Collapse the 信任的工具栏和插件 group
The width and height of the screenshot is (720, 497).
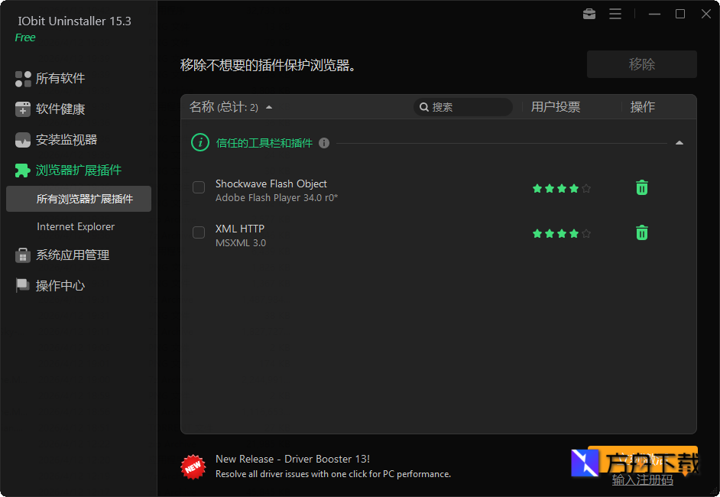[679, 142]
